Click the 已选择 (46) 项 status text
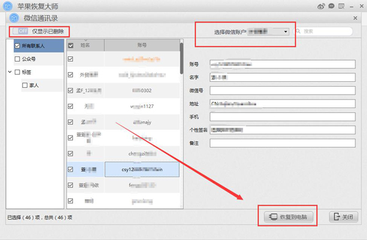The width and height of the screenshot is (367, 240). click(x=24, y=217)
